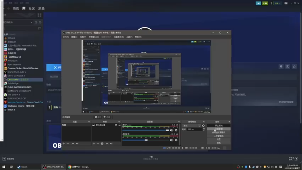This screenshot has height=170, width=302.
Task: Switch to Chrome window on taskbar
Action: pyautogui.click(x=79, y=167)
